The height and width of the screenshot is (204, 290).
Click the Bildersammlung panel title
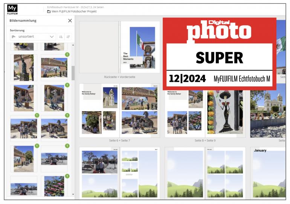23,20
